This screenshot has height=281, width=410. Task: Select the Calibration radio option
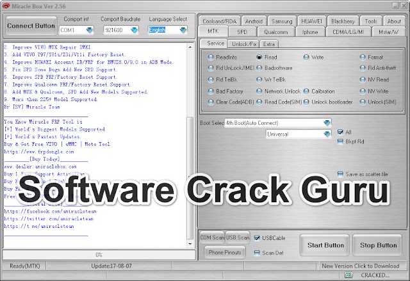click(306, 92)
